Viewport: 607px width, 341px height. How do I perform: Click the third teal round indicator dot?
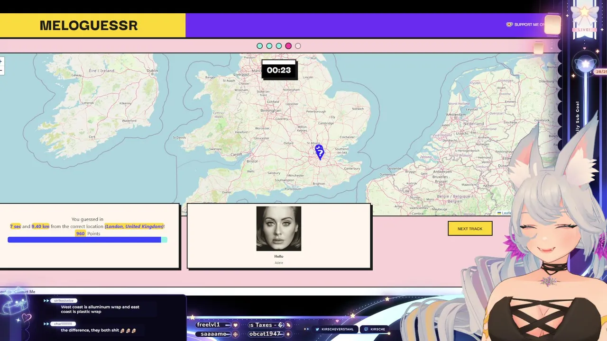(x=279, y=46)
